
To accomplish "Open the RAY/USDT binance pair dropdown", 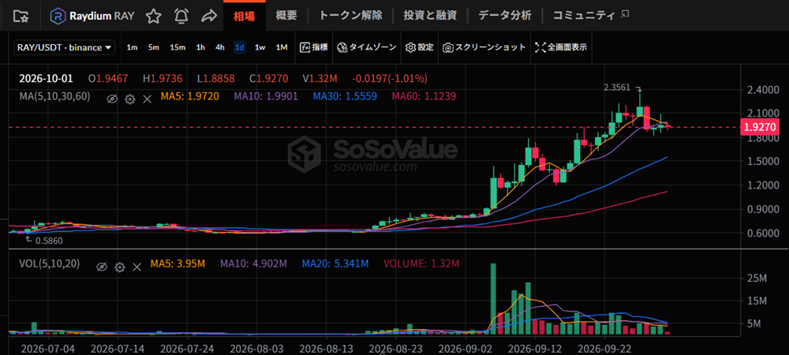I will click(x=64, y=47).
